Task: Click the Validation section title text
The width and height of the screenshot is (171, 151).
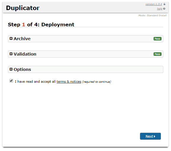Action: (25, 54)
